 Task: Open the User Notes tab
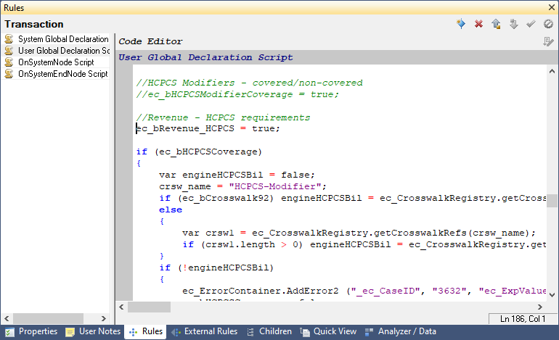pyautogui.click(x=93, y=331)
